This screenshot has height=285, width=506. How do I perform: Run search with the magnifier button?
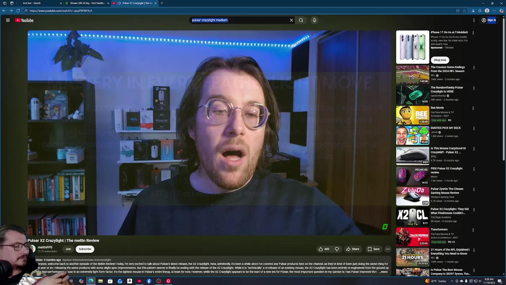[x=301, y=20]
